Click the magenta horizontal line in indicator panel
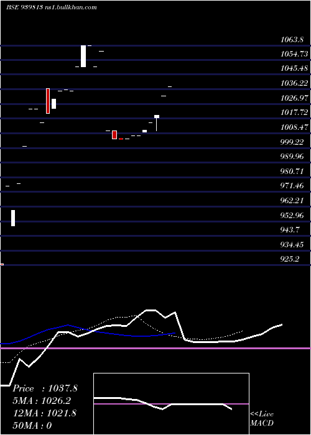311x435 pixels. pos(155,348)
